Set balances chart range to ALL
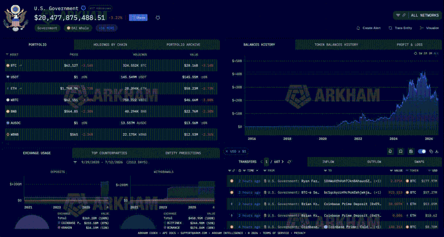The height and width of the screenshot is (237, 444). (x=436, y=53)
